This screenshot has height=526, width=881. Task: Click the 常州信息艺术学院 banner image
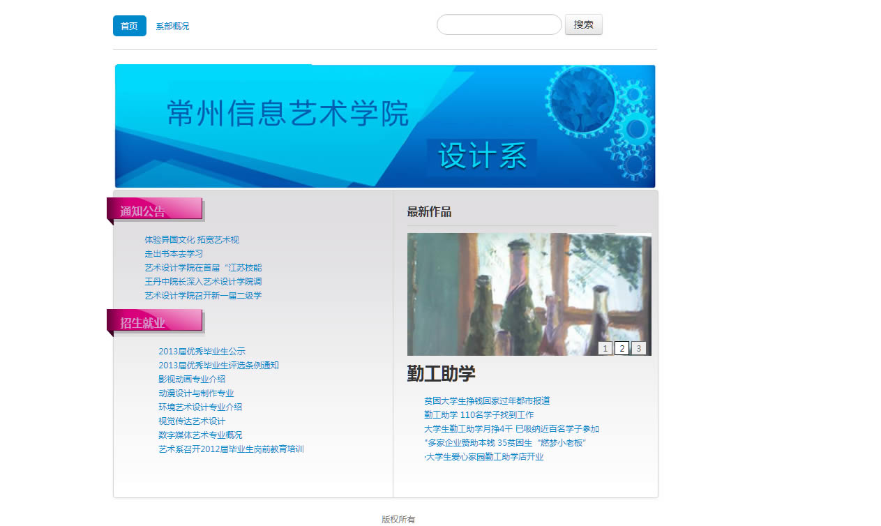(x=384, y=126)
